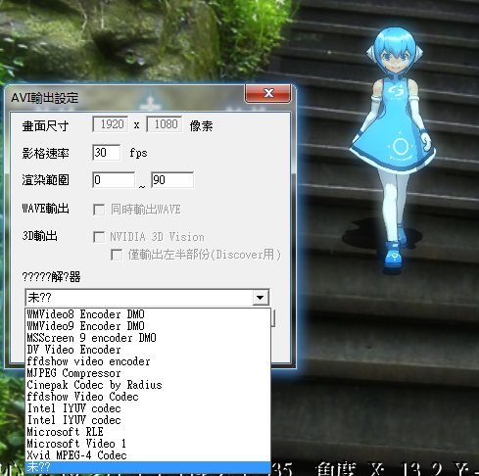
Task: Select Cinepak Codec by Radius
Action: (148, 385)
